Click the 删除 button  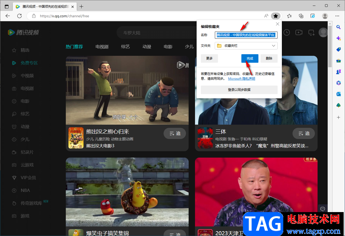tap(269, 58)
